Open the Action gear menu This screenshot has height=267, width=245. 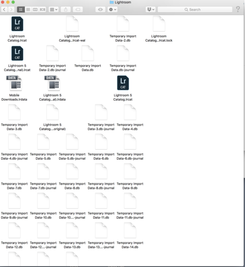112,10
